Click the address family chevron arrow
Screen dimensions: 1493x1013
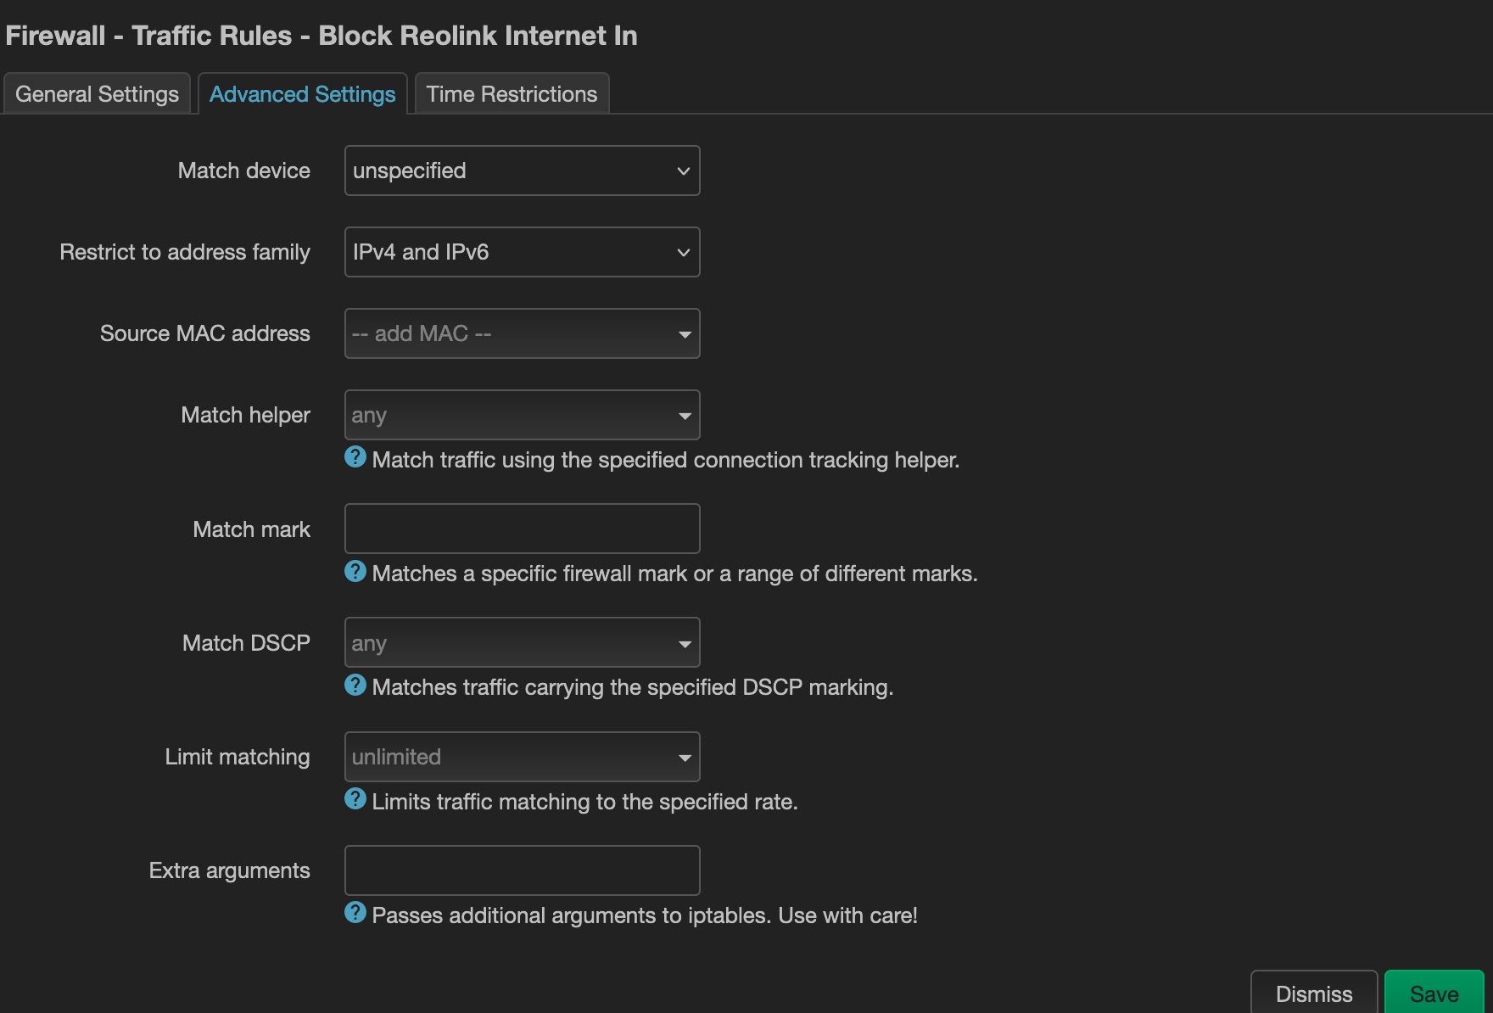tap(683, 253)
